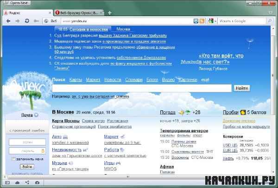Click the magnifier search button
278x188 pixels.
pyautogui.click(x=270, y=21)
